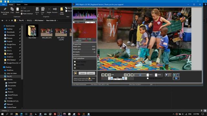Image resolution: width=207 pixels, height=116 pixels.
Task: Select the Repair Header tool radio button
Action: (x=75, y=62)
